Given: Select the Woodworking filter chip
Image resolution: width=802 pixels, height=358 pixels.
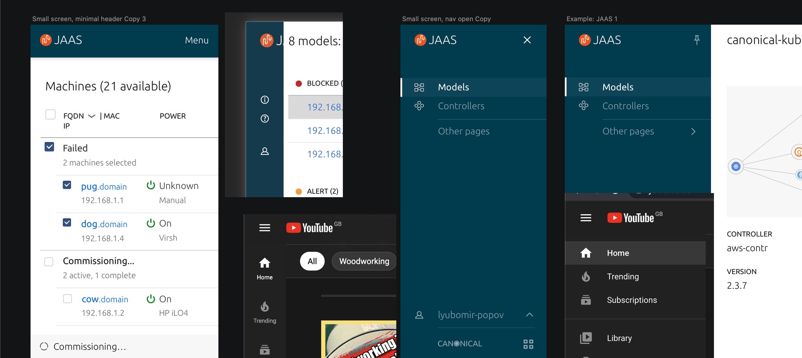Looking at the screenshot, I should (x=364, y=261).
